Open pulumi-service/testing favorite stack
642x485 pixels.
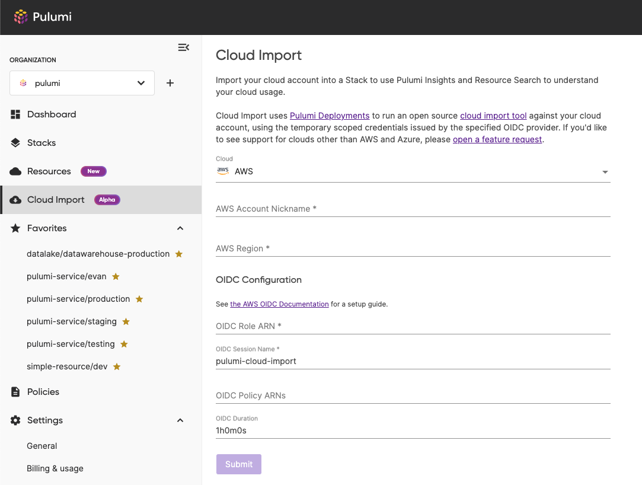pos(71,344)
